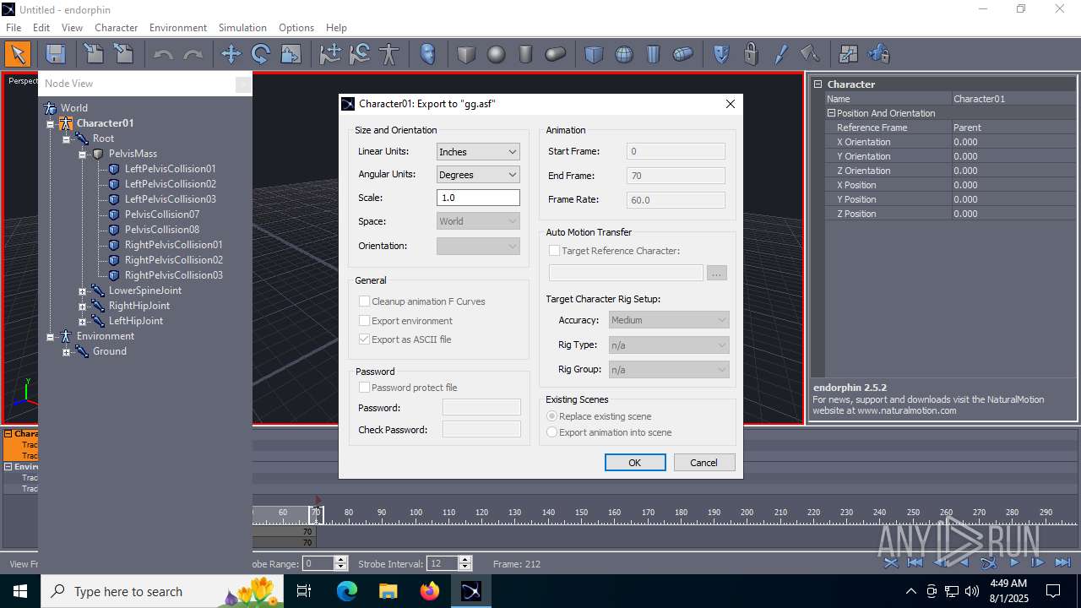
Task: Open the File menu
Action: pyautogui.click(x=14, y=28)
